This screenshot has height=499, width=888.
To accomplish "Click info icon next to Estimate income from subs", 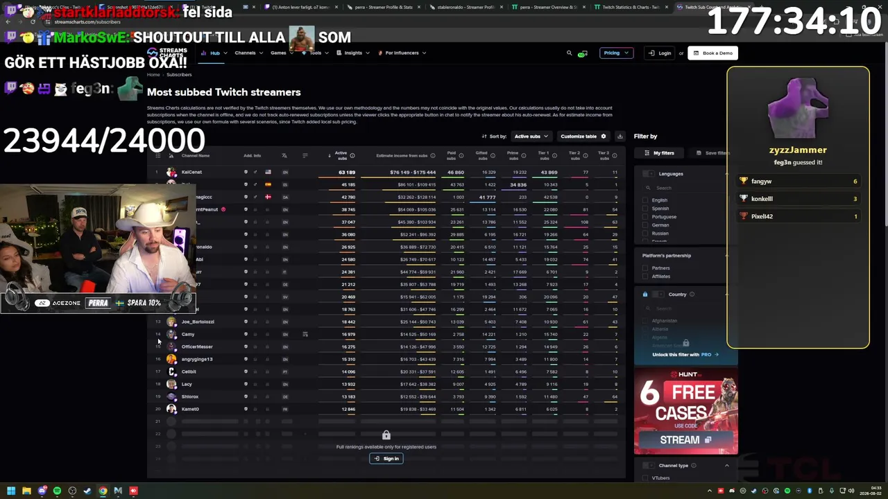I will [433, 155].
